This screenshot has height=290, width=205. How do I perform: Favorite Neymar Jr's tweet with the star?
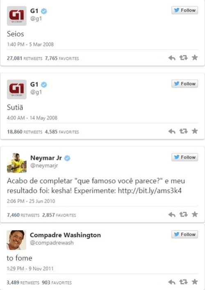click(x=195, y=214)
